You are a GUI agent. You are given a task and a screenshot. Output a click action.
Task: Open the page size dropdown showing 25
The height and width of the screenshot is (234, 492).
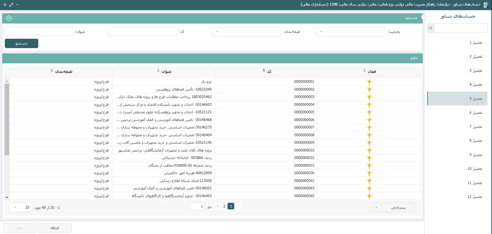pos(20,207)
